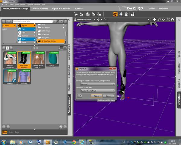
Task: Select the T-Shirt cr2 thumbnail
Action: coord(24,77)
